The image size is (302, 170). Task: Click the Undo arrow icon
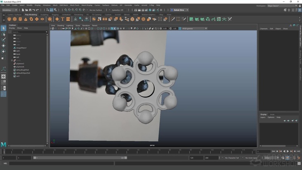(x=34, y=10)
